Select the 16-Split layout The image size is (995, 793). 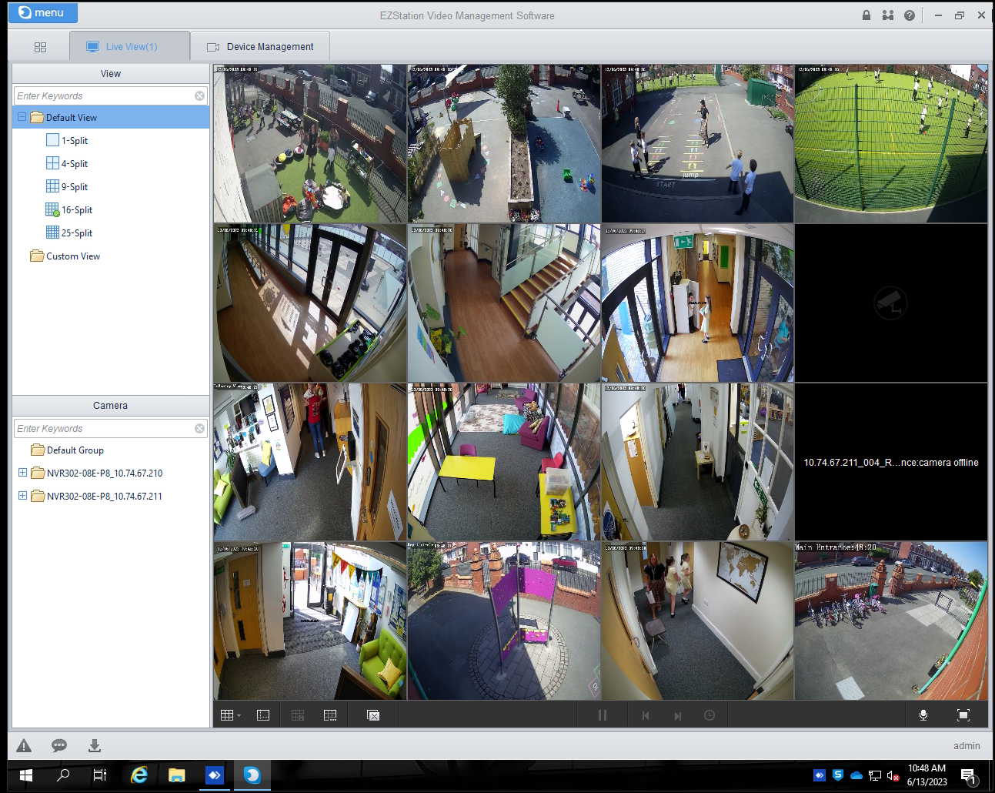(69, 209)
